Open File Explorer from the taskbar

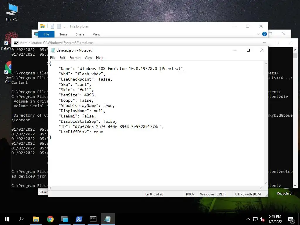(36, 219)
